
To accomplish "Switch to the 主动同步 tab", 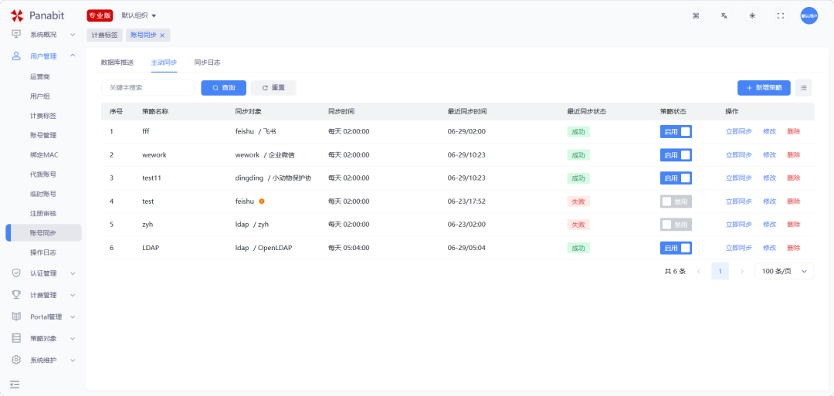I will click(x=164, y=63).
